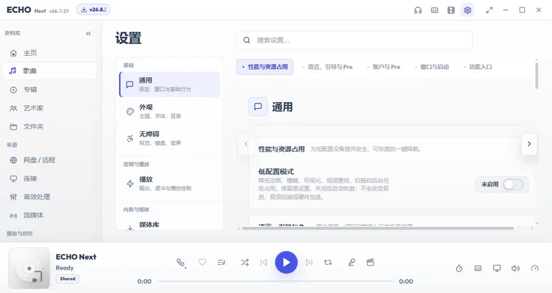
Task: Skip to previous track
Action: click(x=264, y=263)
